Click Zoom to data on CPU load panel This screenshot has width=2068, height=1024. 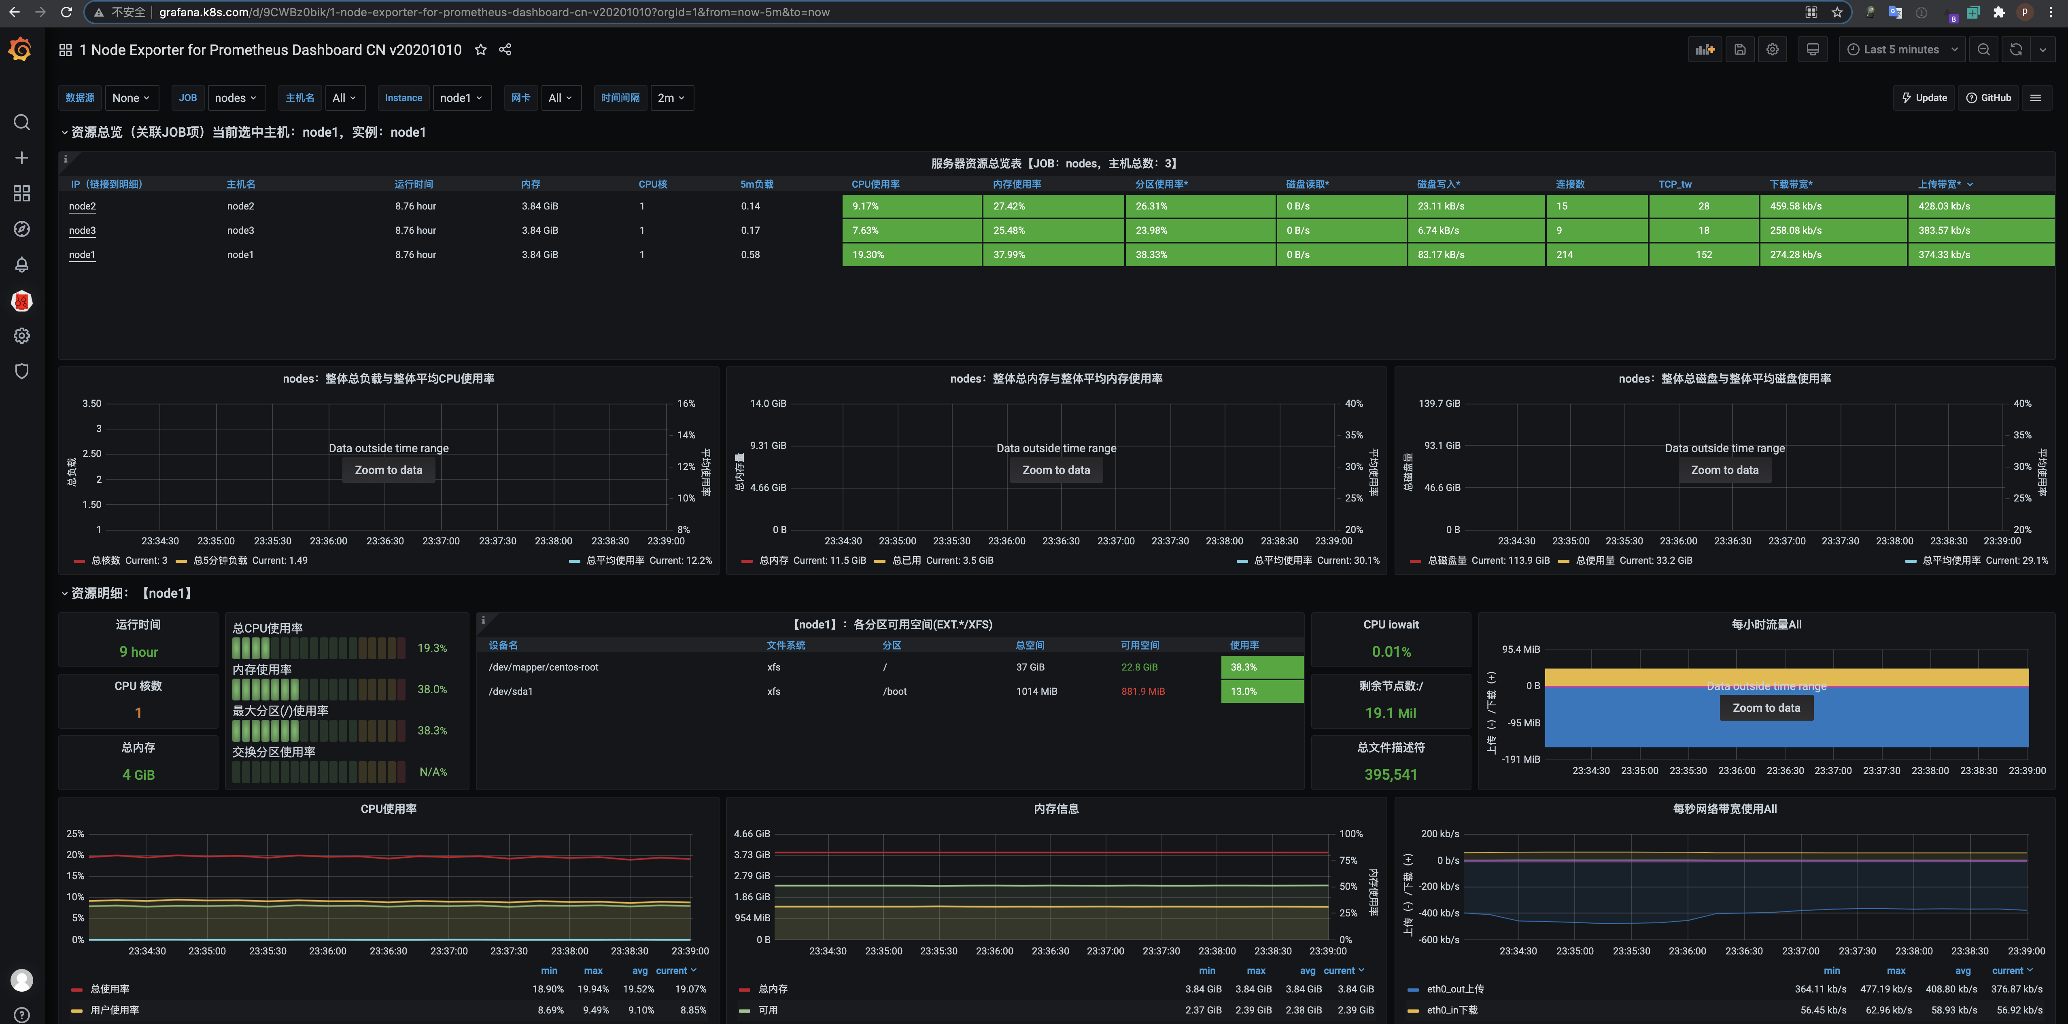pos(389,470)
